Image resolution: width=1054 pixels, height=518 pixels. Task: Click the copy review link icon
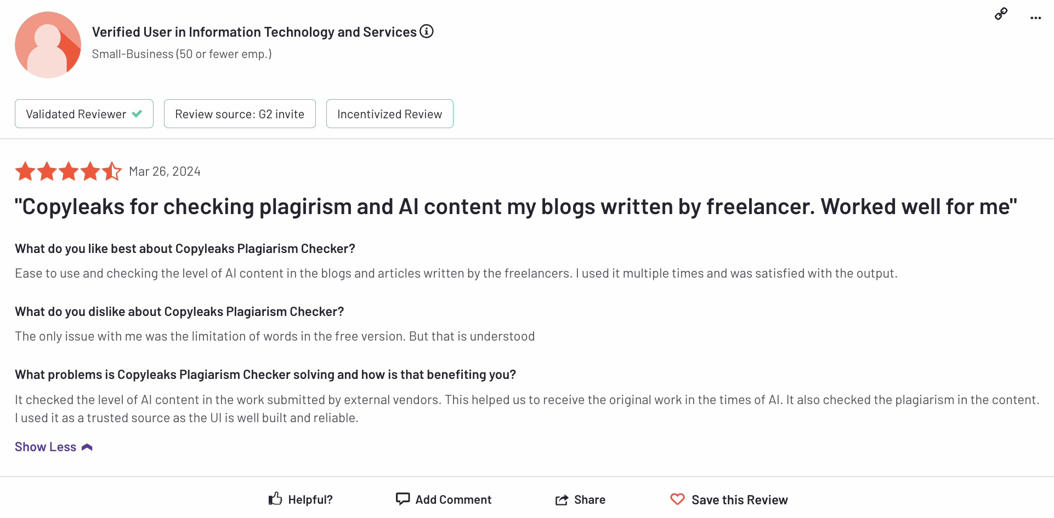click(1001, 14)
